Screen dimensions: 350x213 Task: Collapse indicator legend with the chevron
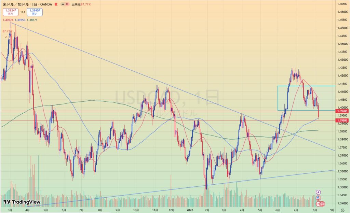click(6, 37)
